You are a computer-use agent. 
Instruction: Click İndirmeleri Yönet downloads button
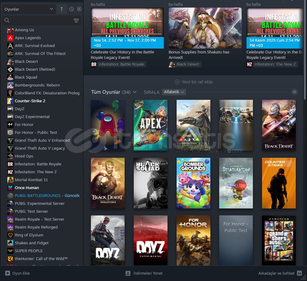pos(144,273)
